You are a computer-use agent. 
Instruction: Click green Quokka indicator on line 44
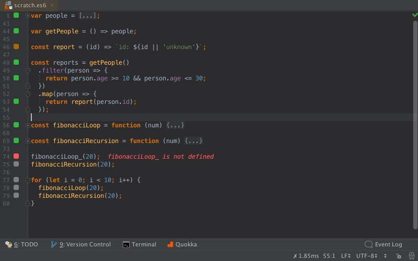point(16,31)
